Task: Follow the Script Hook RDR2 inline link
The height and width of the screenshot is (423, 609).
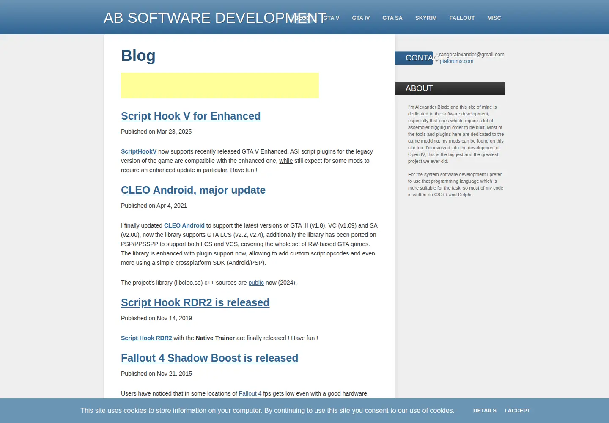Action: coord(146,338)
